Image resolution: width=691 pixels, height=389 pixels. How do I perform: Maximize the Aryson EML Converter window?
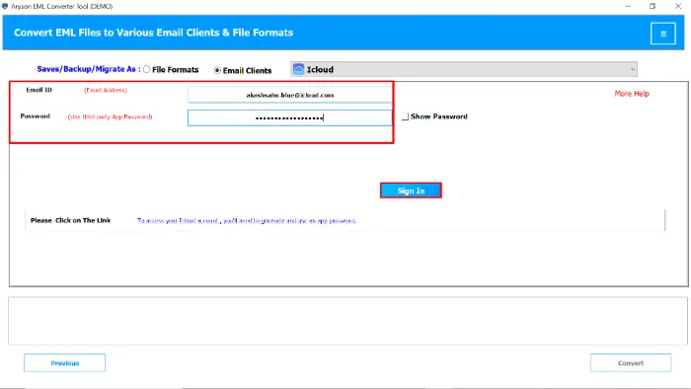point(653,6)
